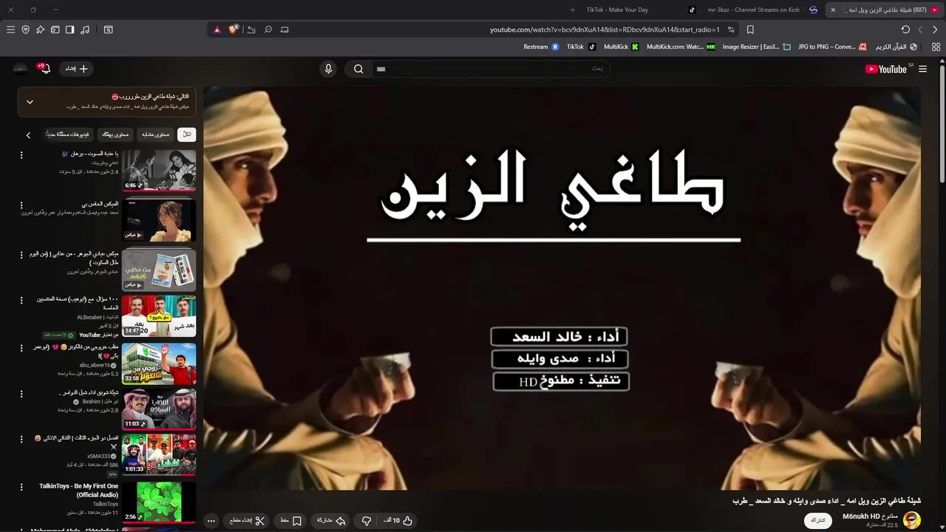The image size is (946, 532).
Task: Search with voice microphone button
Action: 328,69
